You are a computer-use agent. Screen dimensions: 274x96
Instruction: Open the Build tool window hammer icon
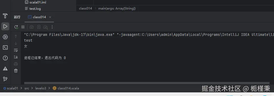click(x=5, y=16)
